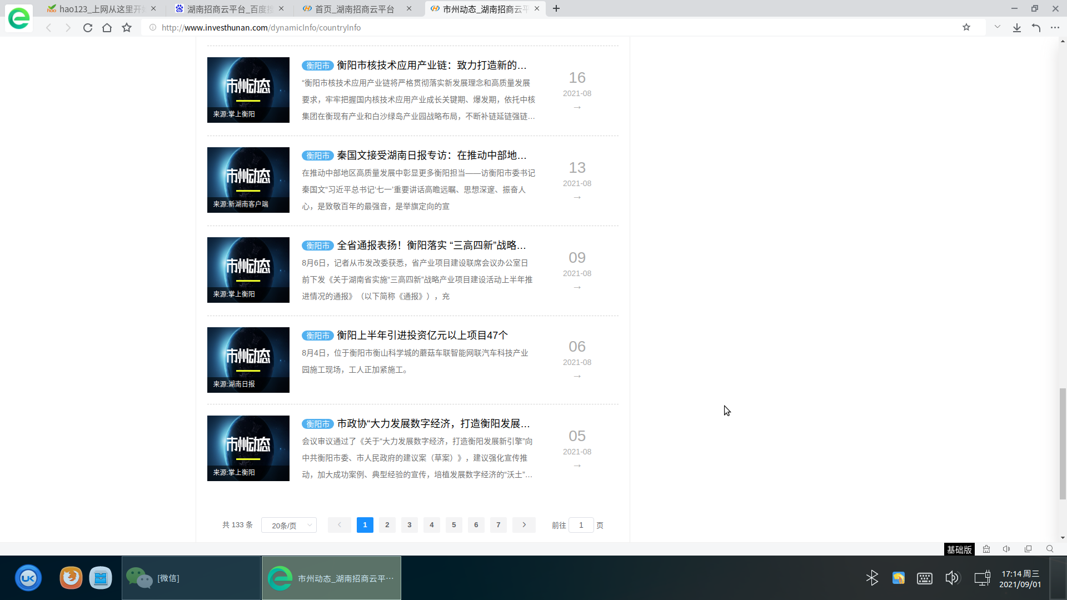Screen dimensions: 1067x600
Task: Click 衡阳市 tag on 秦国文 article
Action: tap(318, 156)
